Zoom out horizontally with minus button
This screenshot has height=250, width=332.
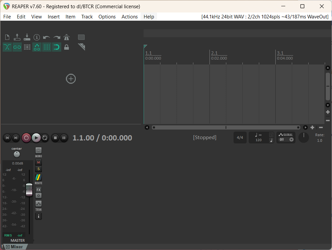click(x=321, y=127)
